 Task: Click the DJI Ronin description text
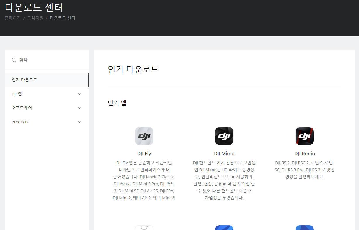click(x=305, y=170)
